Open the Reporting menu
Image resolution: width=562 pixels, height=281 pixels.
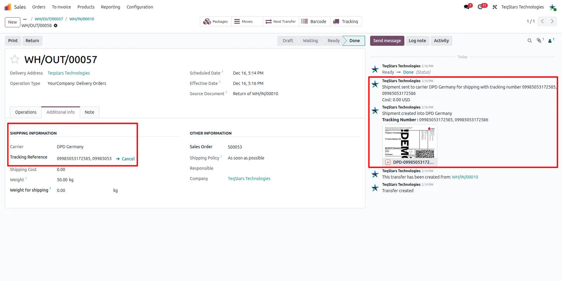pyautogui.click(x=111, y=7)
